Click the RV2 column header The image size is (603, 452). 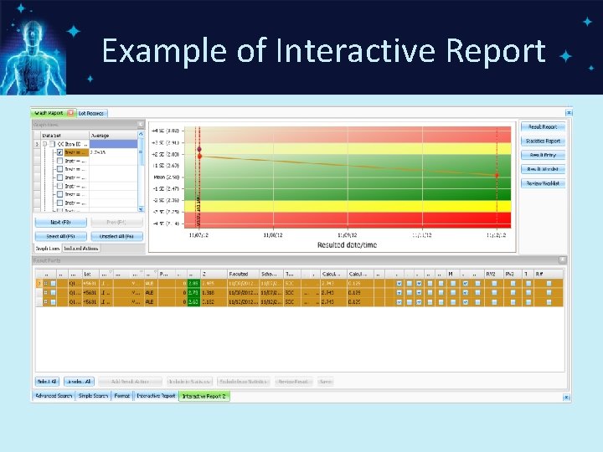(x=494, y=274)
